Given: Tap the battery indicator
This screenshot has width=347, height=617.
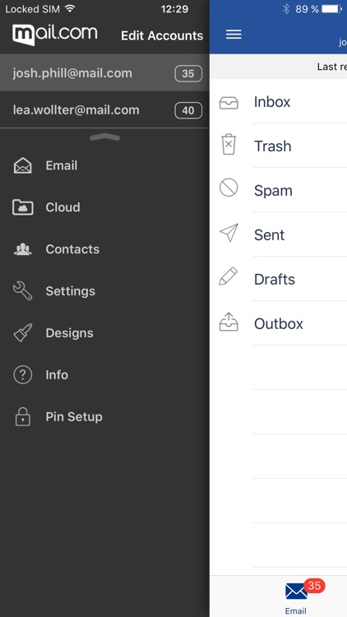Looking at the screenshot, I should [x=331, y=9].
